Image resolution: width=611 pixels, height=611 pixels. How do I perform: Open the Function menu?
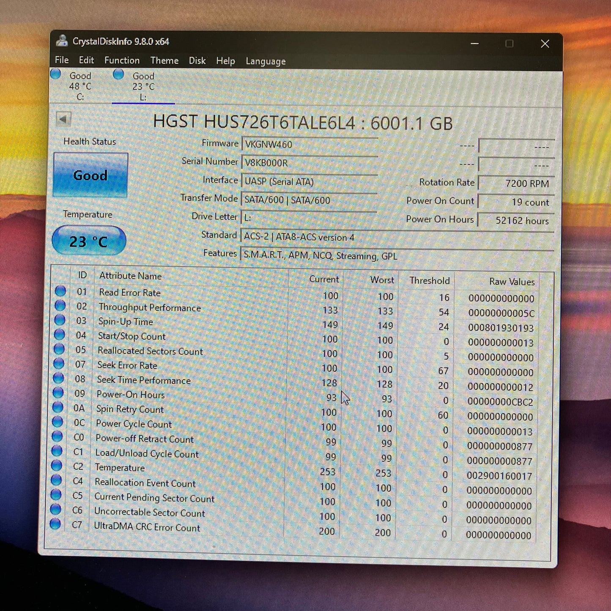coord(122,60)
